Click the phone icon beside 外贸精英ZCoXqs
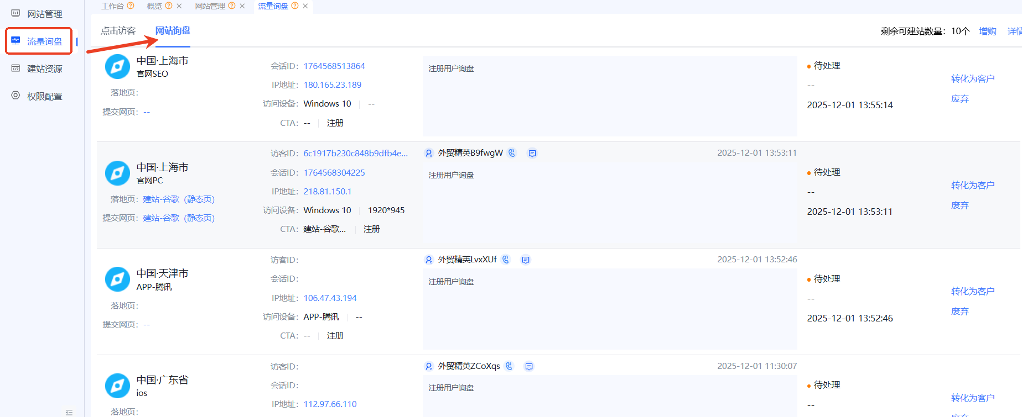The width and height of the screenshot is (1022, 417). point(509,366)
